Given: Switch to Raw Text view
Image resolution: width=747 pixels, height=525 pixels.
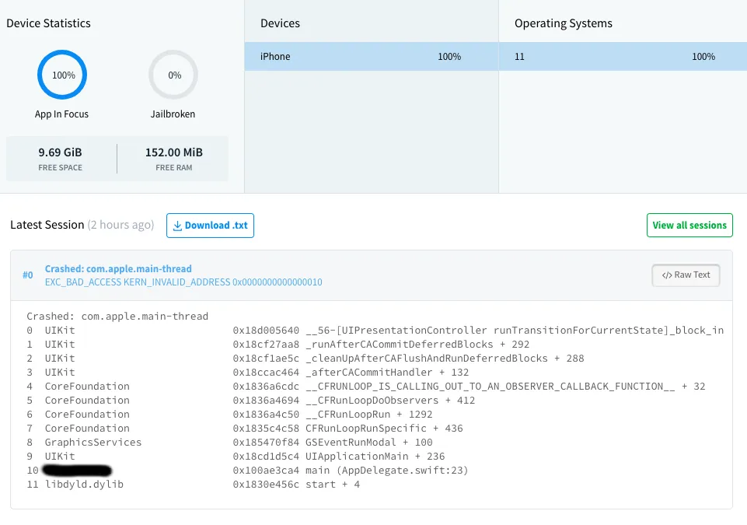Looking at the screenshot, I should tap(686, 275).
